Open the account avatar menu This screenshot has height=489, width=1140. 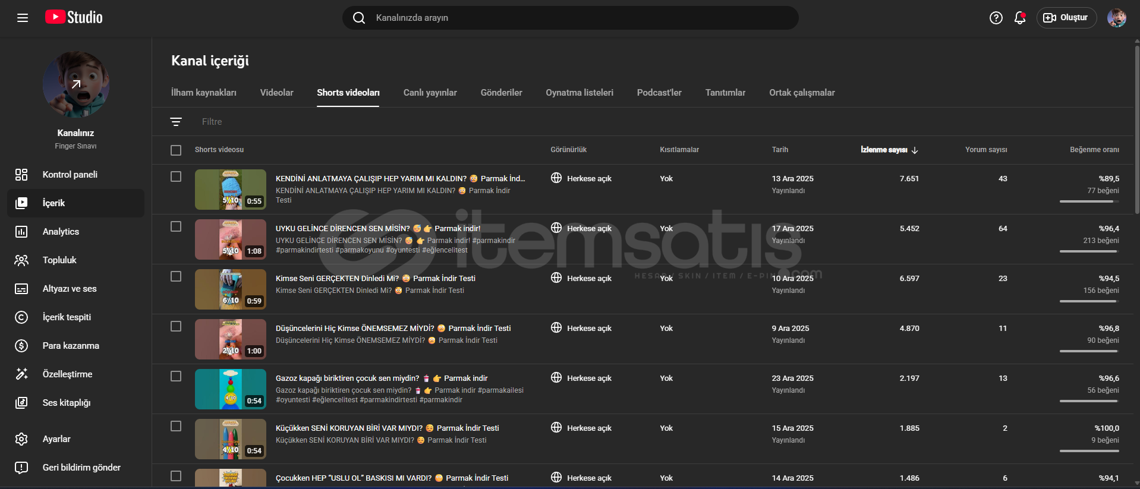pos(1116,18)
